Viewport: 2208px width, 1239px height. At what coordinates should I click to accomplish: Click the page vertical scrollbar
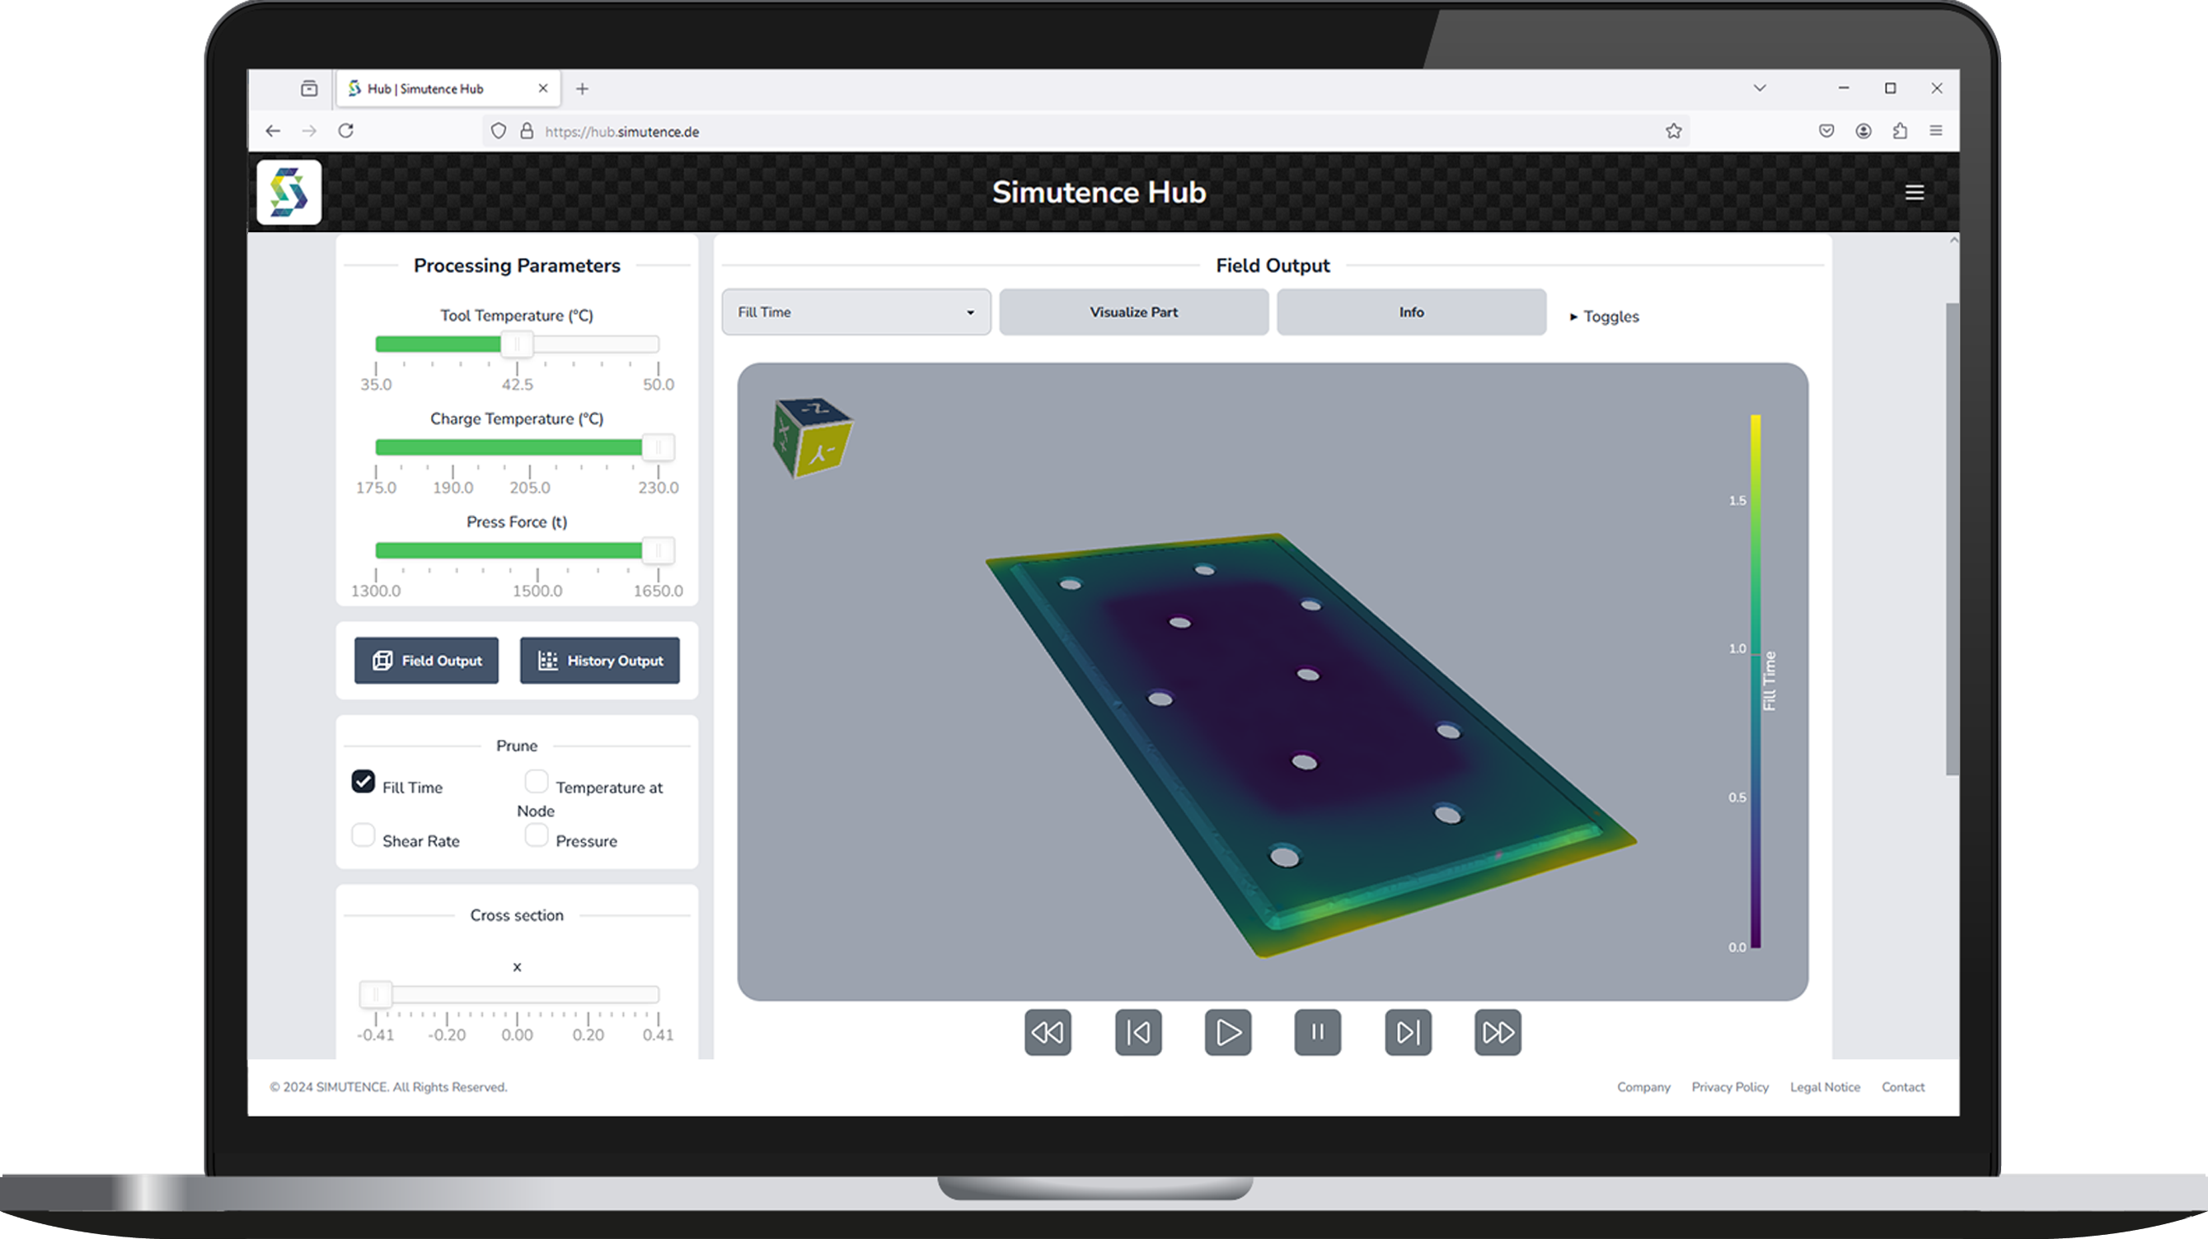coord(1952,538)
